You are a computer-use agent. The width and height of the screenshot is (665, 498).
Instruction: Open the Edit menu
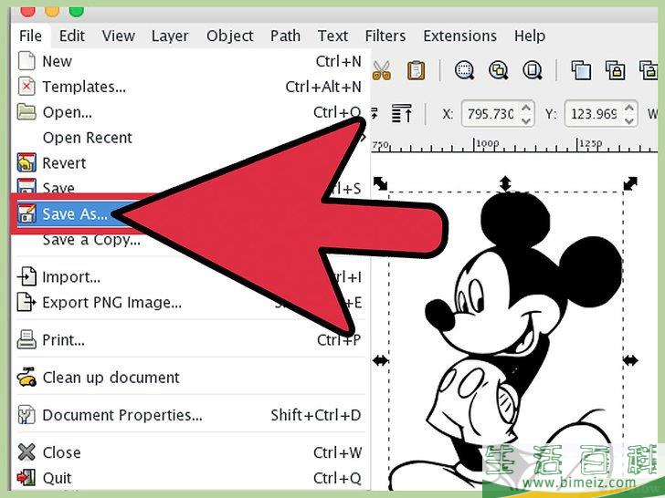[x=71, y=36]
